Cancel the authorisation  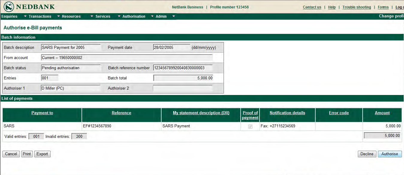[11, 154]
